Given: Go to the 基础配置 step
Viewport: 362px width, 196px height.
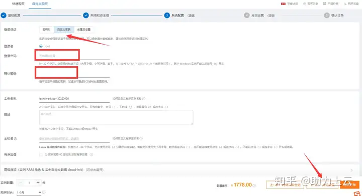Looking at the screenshot, I should point(14,16).
